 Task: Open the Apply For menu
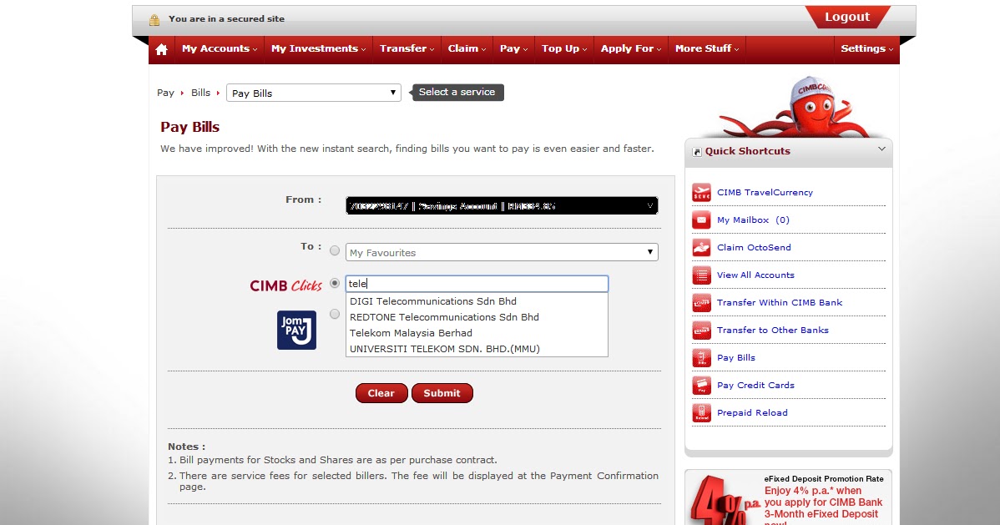pos(631,49)
